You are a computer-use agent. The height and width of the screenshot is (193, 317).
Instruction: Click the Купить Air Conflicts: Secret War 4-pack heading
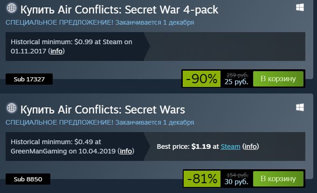click(119, 9)
